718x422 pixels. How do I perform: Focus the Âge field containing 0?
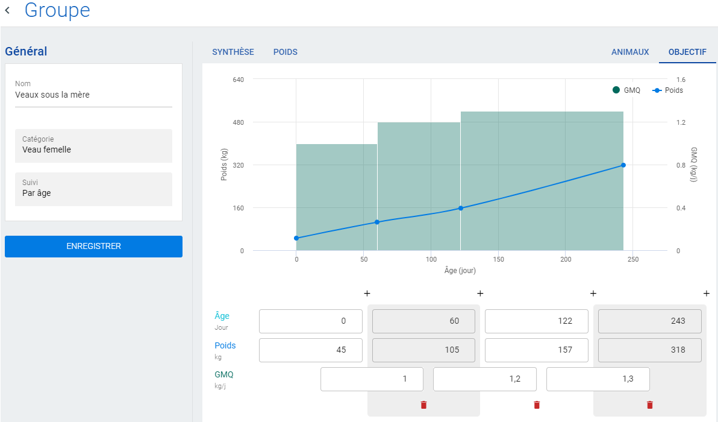[x=310, y=321]
